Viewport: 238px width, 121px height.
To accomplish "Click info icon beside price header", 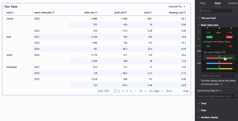I will 151,13.
